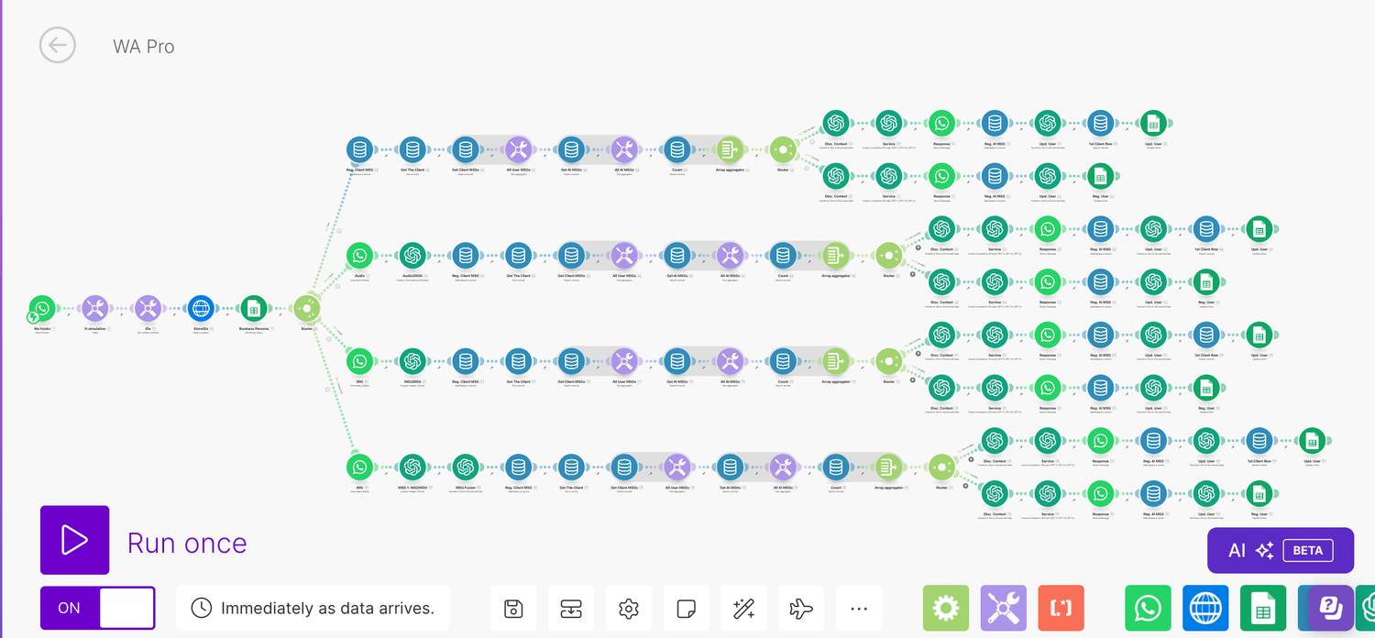Open scenario settings gear in the toolbar
Screen dimensions: 1375x638
click(629, 608)
